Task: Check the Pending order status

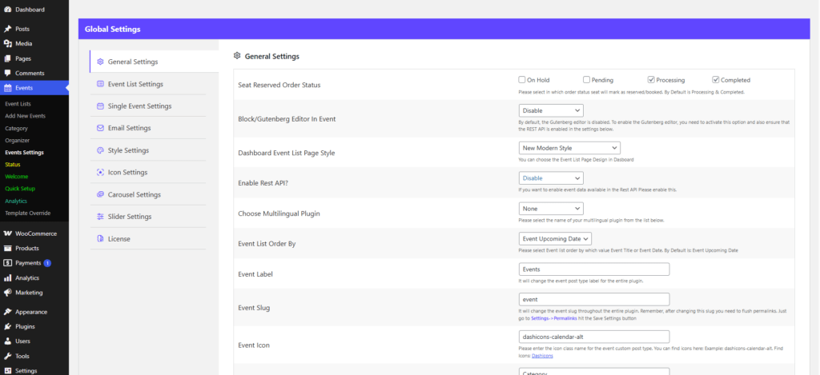Action: pyautogui.click(x=586, y=80)
